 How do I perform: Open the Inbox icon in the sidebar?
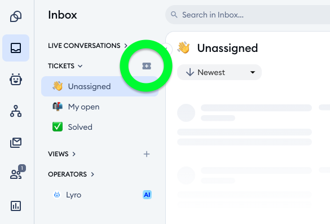pos(16,48)
